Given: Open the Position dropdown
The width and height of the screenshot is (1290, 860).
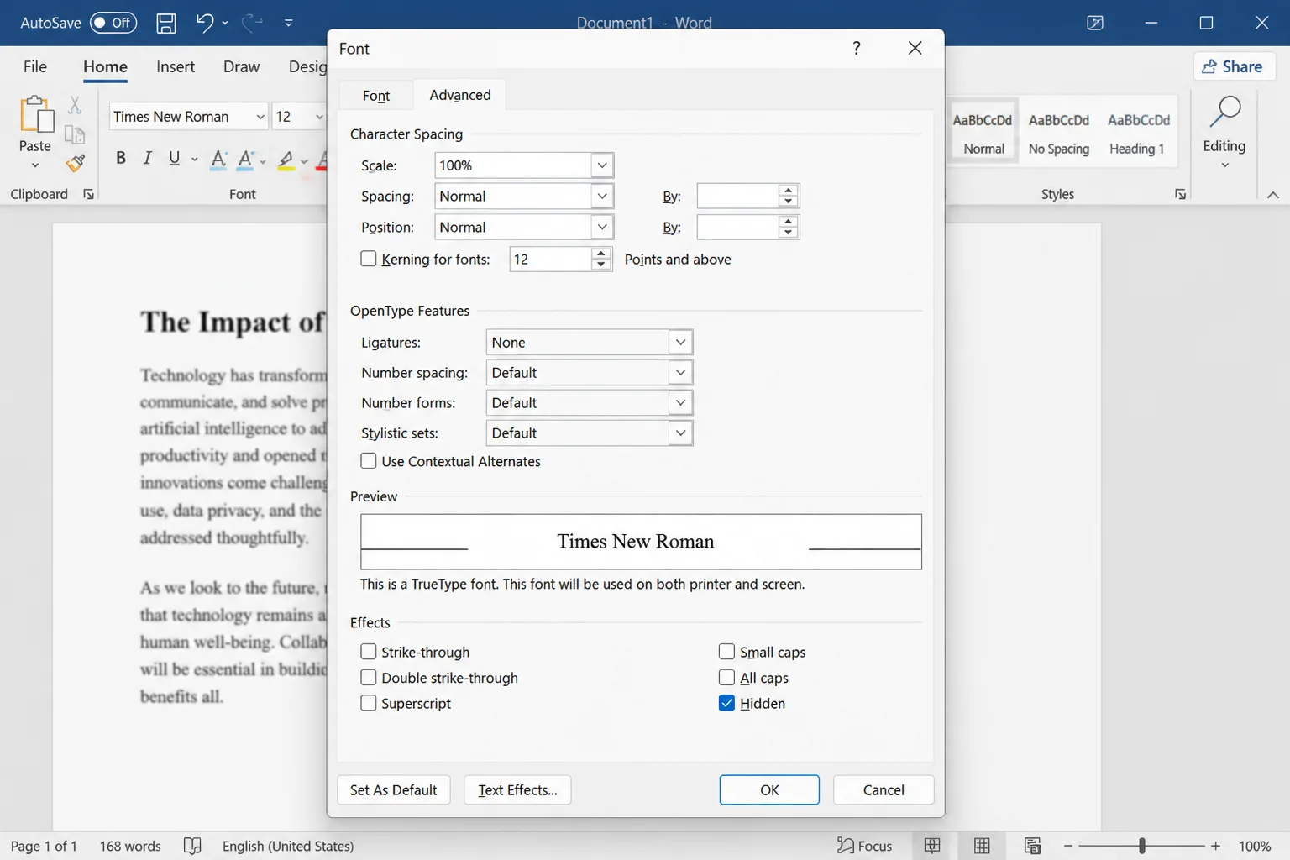Looking at the screenshot, I should pyautogui.click(x=602, y=228).
